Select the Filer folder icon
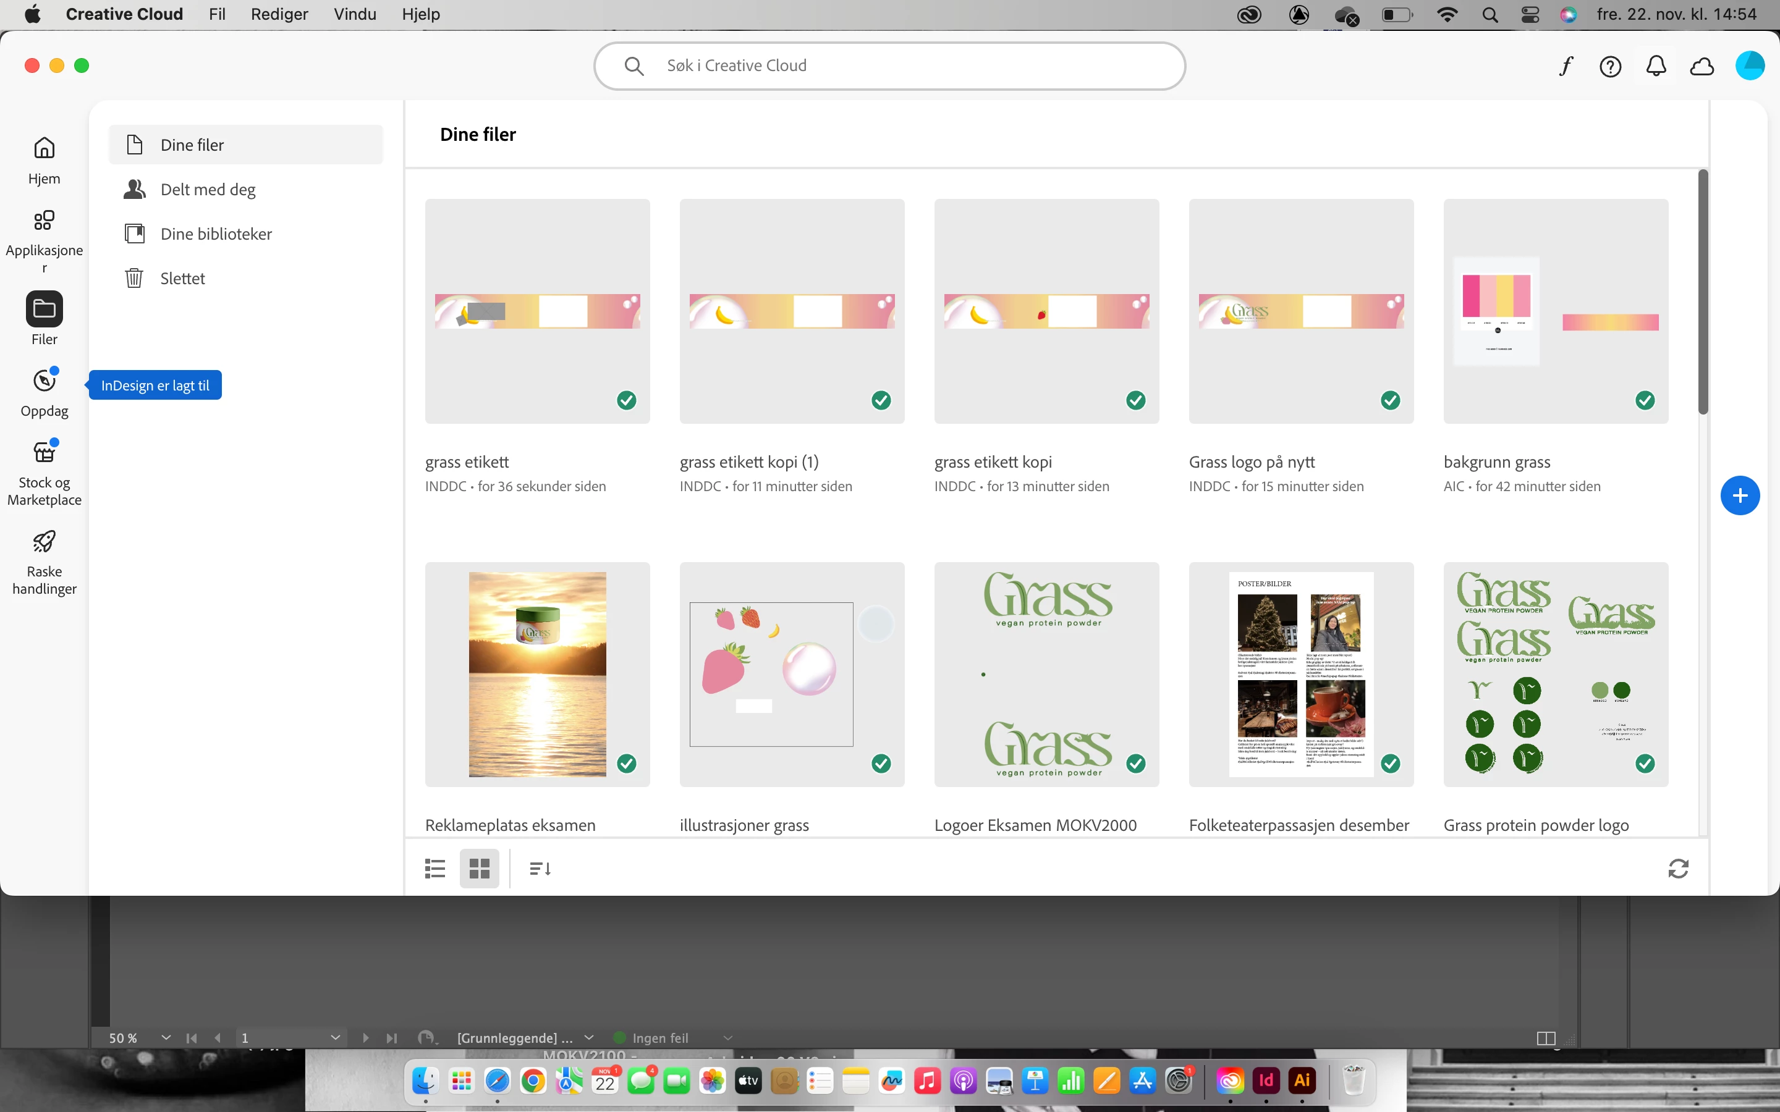 click(x=44, y=309)
